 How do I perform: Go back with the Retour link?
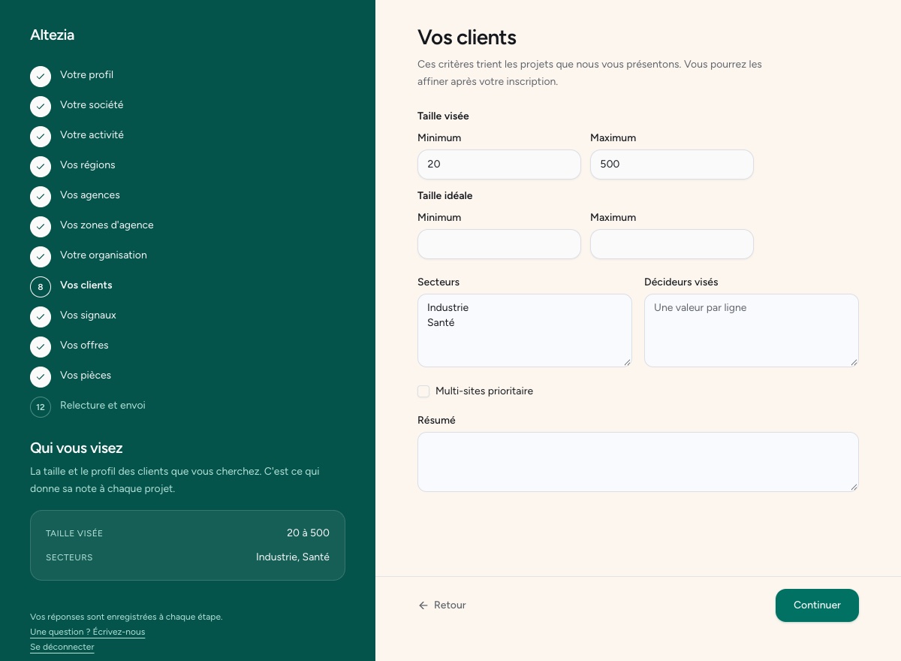click(x=442, y=605)
